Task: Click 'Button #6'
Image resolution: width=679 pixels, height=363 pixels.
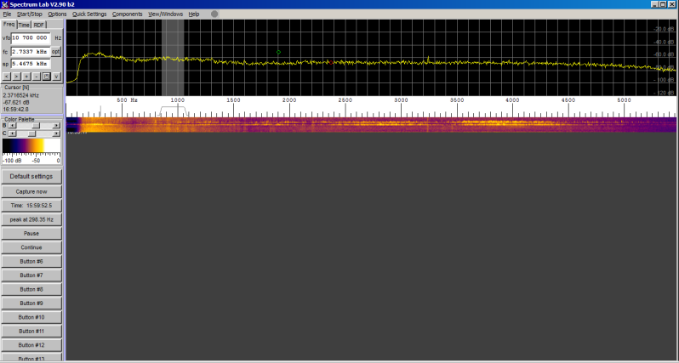Action: (31, 261)
